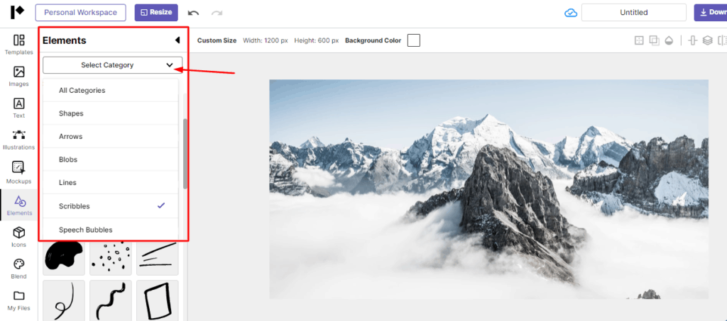Add the loop curl scribble element
The image size is (727, 321).
point(64,300)
